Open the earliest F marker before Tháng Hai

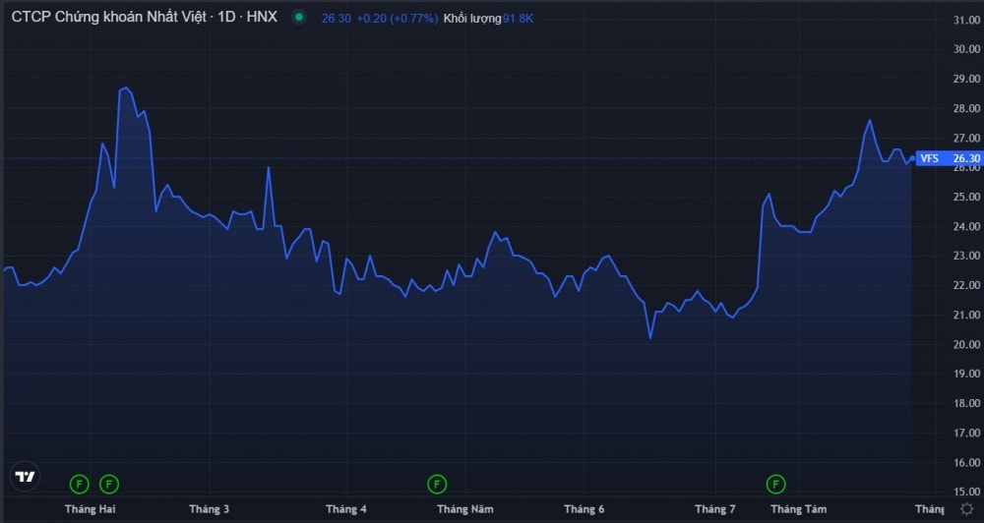[79, 484]
